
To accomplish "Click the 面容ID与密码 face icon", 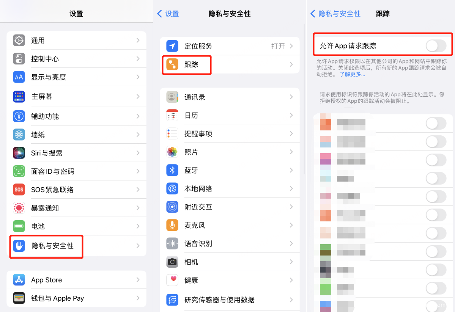I will pos(19,171).
